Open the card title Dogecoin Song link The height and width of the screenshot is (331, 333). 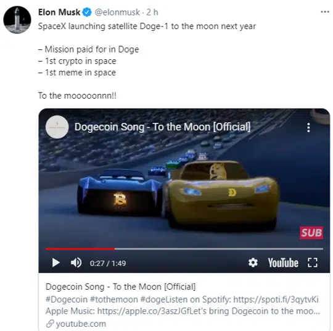120,287
